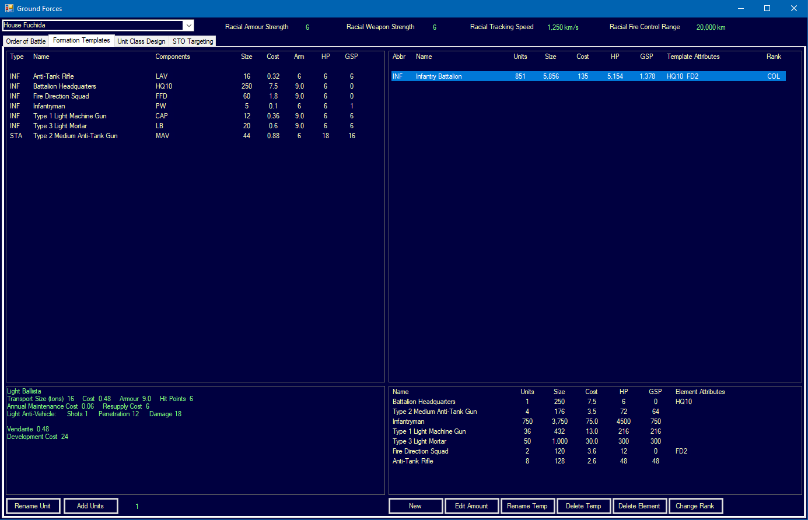Click the Rank column header
Viewport: 808px width, 520px height.
pyautogui.click(x=774, y=57)
